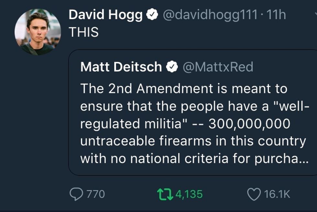Open the @MattxRed handle
The width and height of the screenshot is (317, 212).
coord(218,67)
